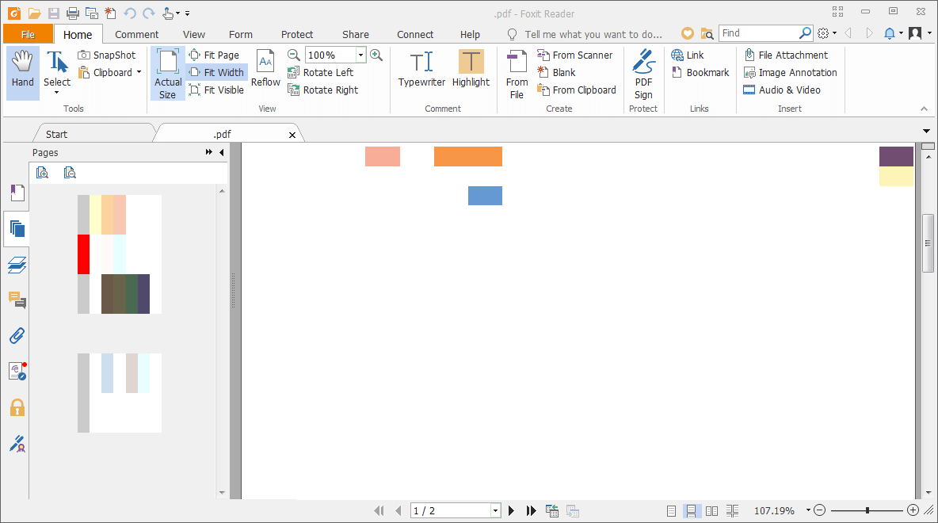Open the tab list dropdown arrow

[926, 131]
